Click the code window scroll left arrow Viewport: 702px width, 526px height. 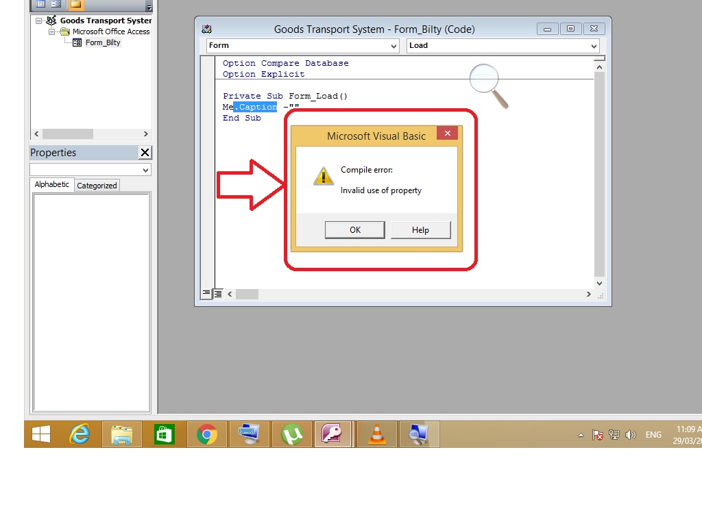tap(230, 294)
